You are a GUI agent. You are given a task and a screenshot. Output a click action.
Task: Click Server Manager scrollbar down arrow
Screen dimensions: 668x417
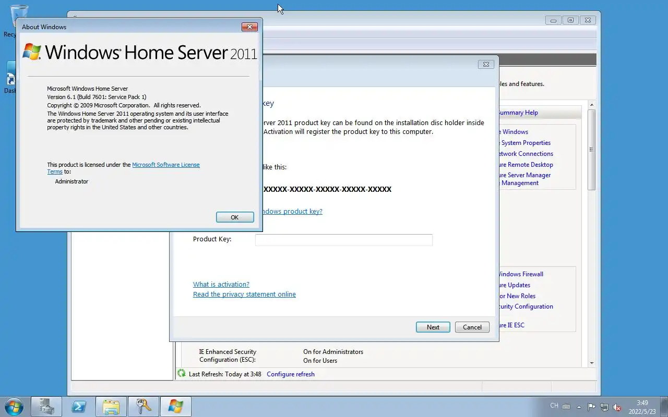pyautogui.click(x=591, y=363)
